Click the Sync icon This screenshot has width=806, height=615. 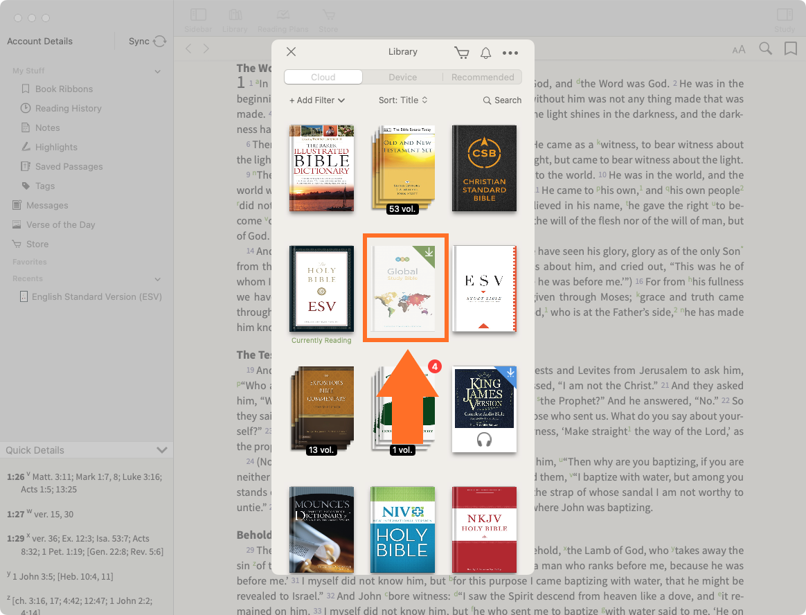160,41
